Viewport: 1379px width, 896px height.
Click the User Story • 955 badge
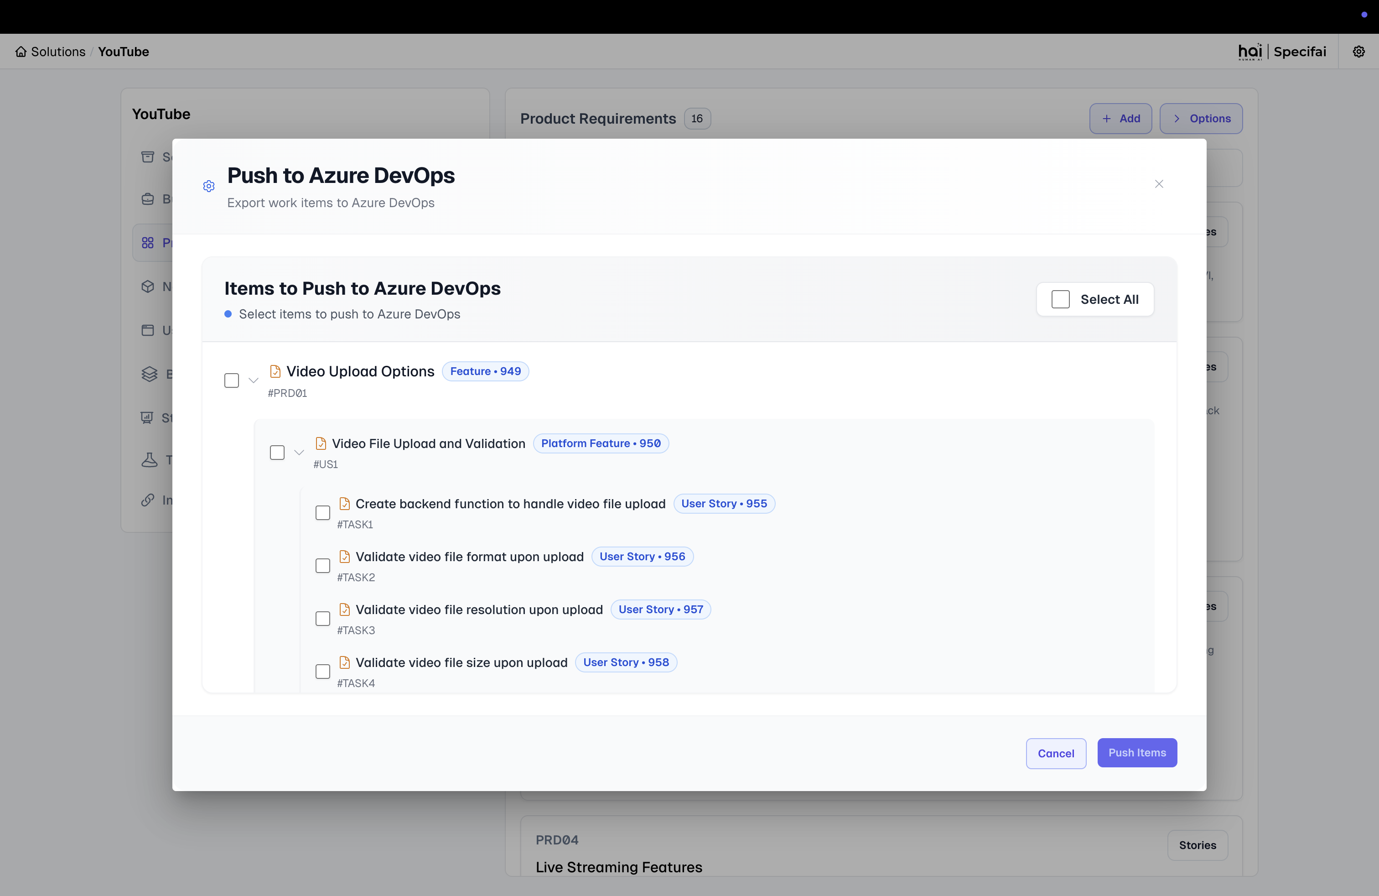click(724, 504)
